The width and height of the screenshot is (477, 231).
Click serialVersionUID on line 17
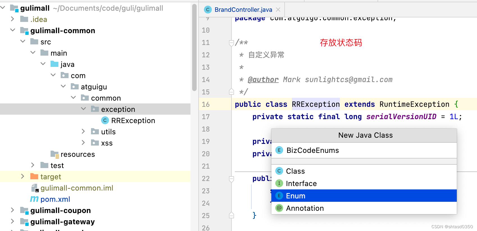click(401, 117)
